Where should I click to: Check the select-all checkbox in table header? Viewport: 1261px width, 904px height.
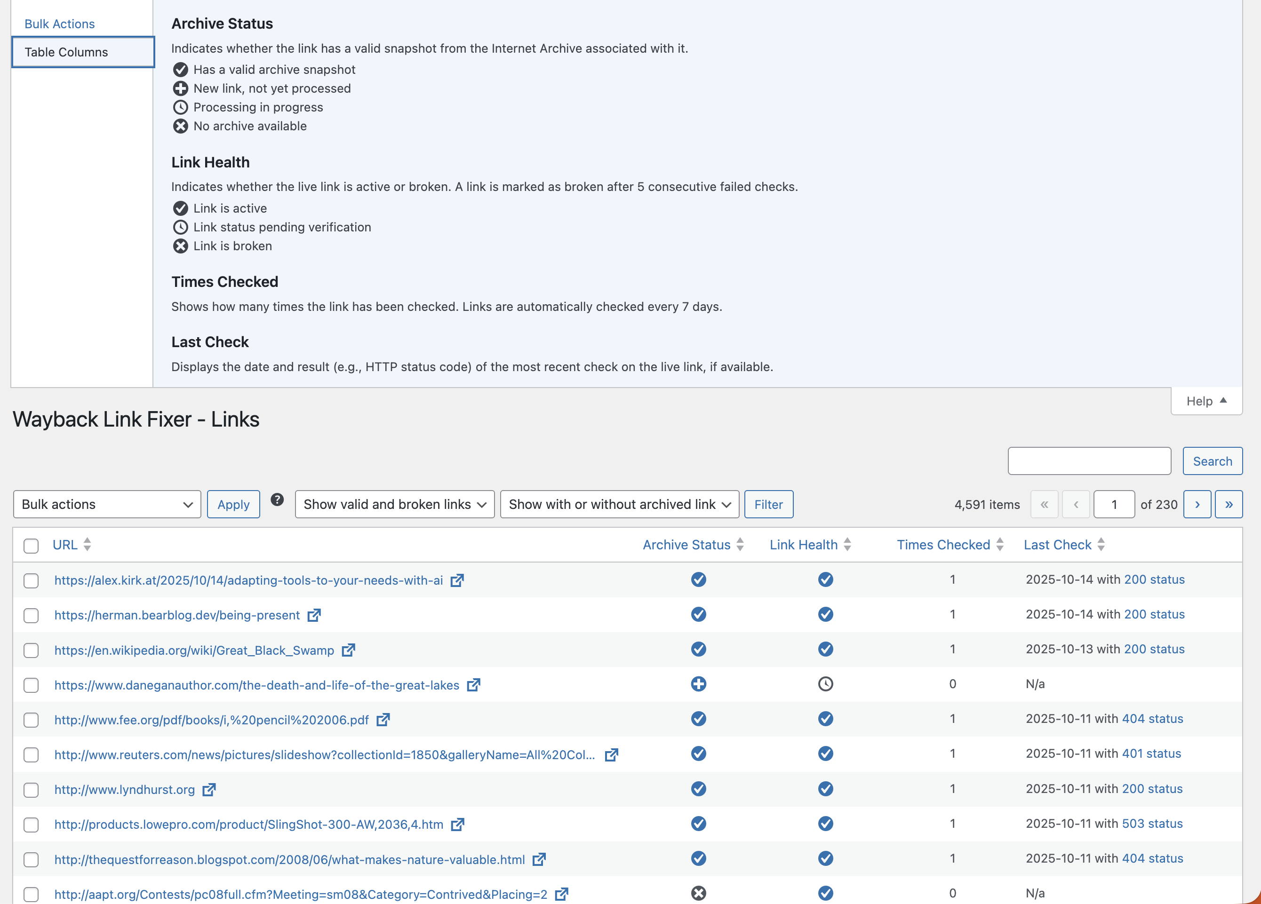coord(31,546)
